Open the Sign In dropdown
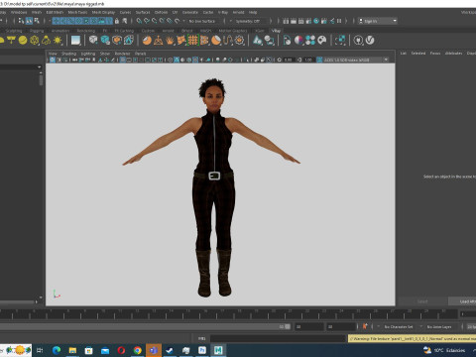 [x=378, y=21]
